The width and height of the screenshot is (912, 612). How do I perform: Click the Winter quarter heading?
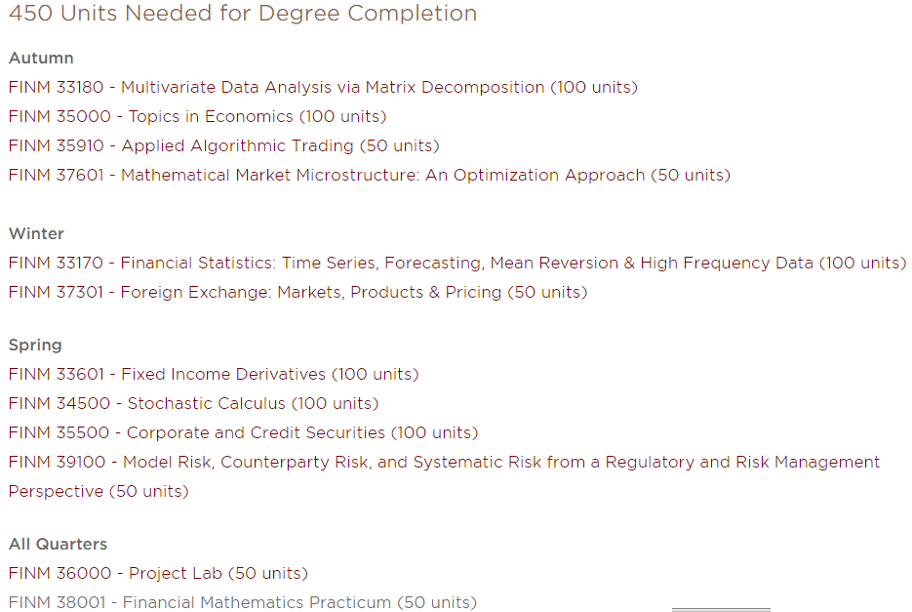coord(37,234)
